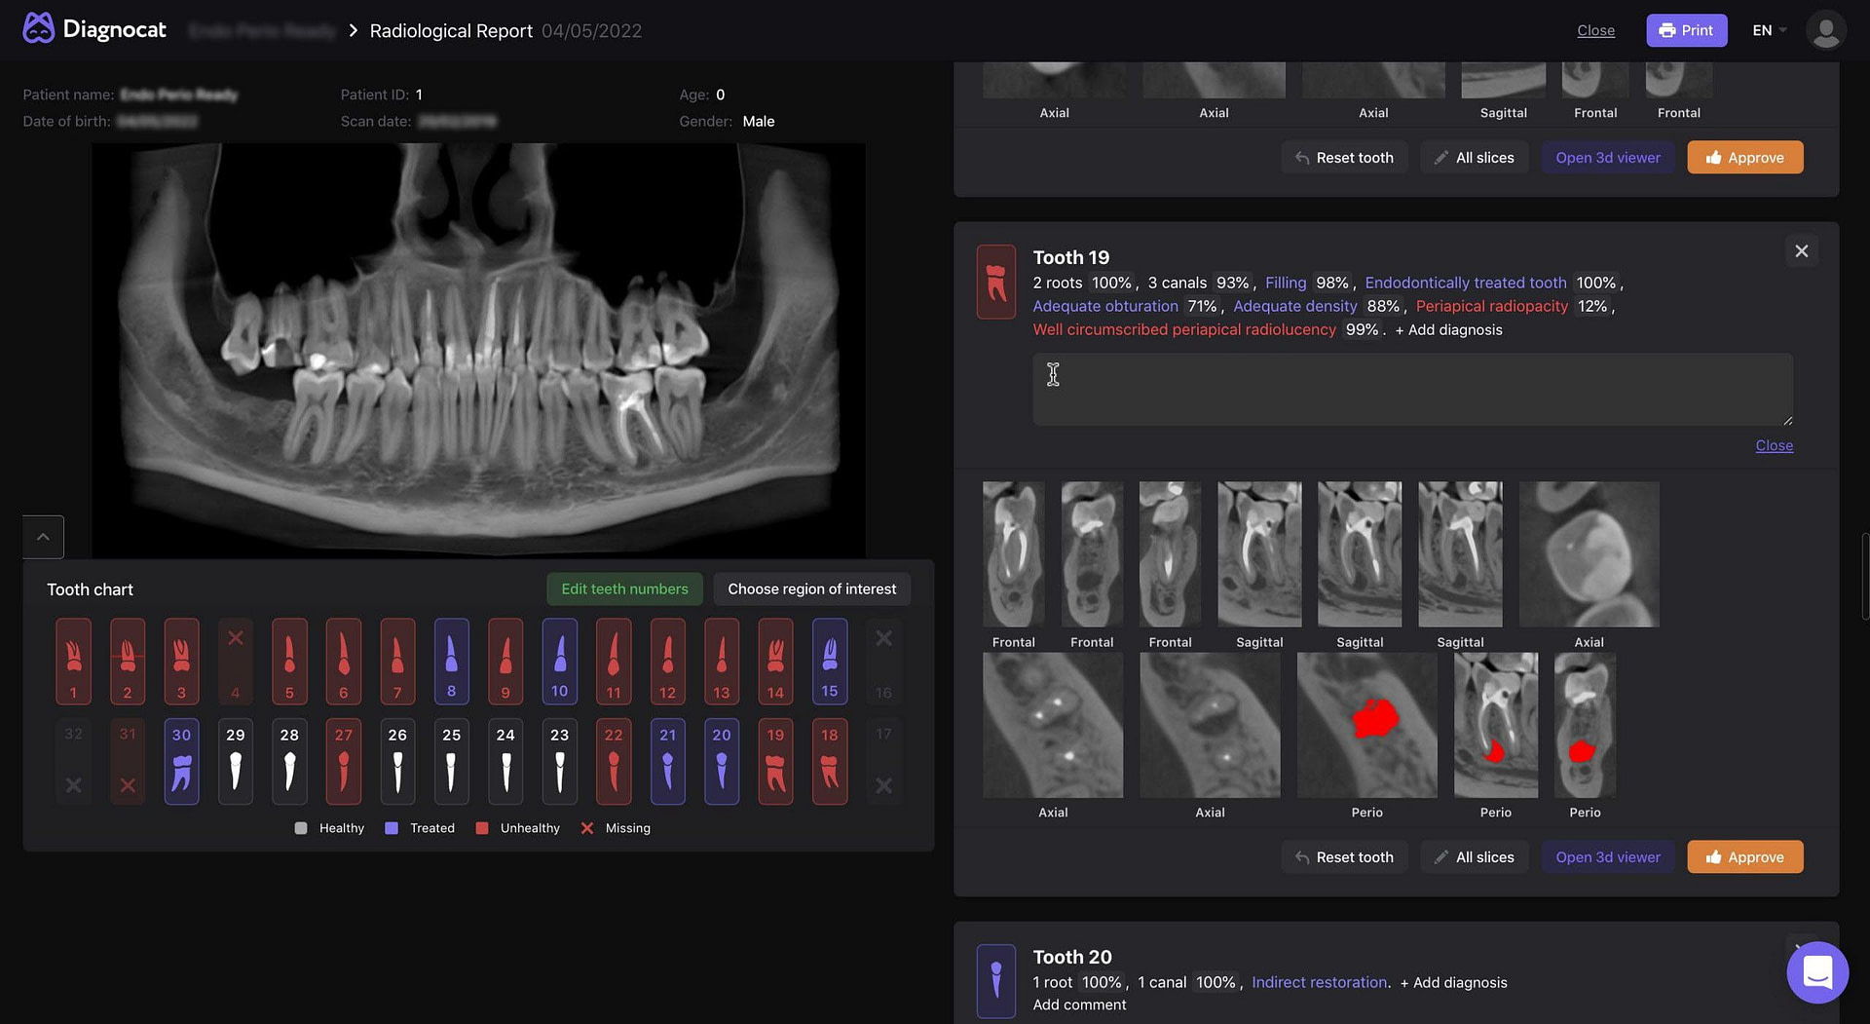
Task: Select the Radiological Report breadcrumb
Action: 450,30
